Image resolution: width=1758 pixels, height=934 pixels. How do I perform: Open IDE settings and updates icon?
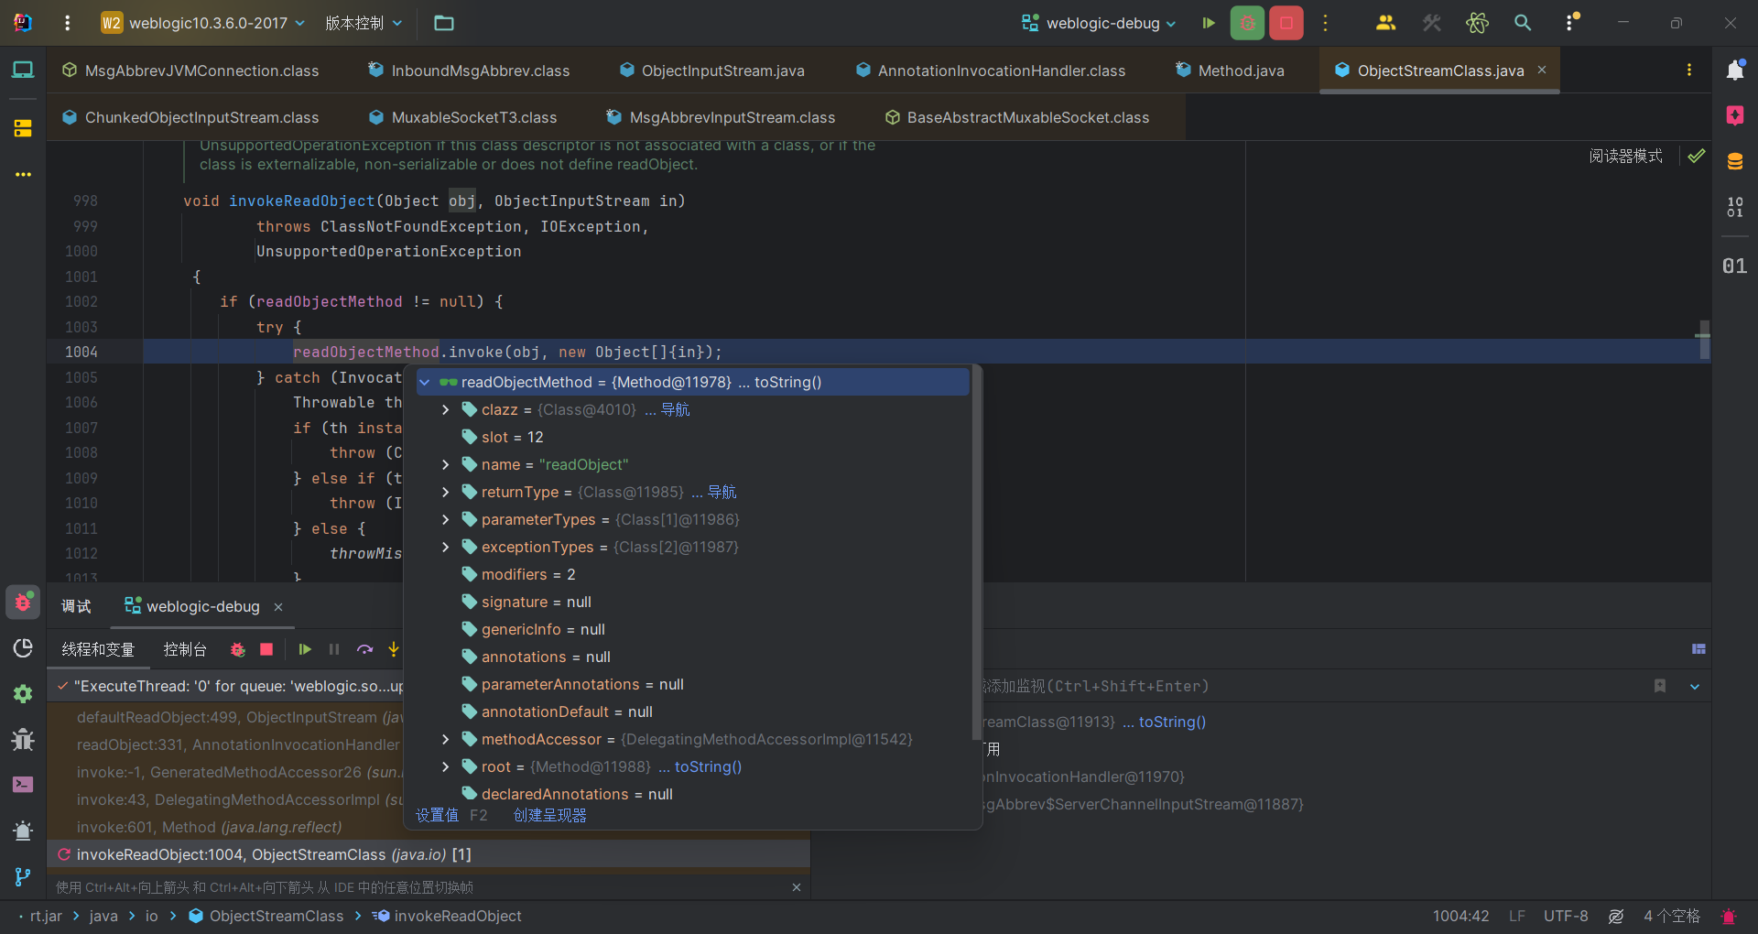click(x=1572, y=23)
